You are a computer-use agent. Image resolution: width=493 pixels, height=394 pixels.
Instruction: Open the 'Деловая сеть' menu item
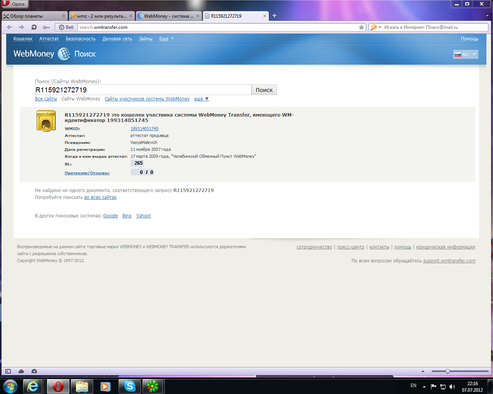117,39
